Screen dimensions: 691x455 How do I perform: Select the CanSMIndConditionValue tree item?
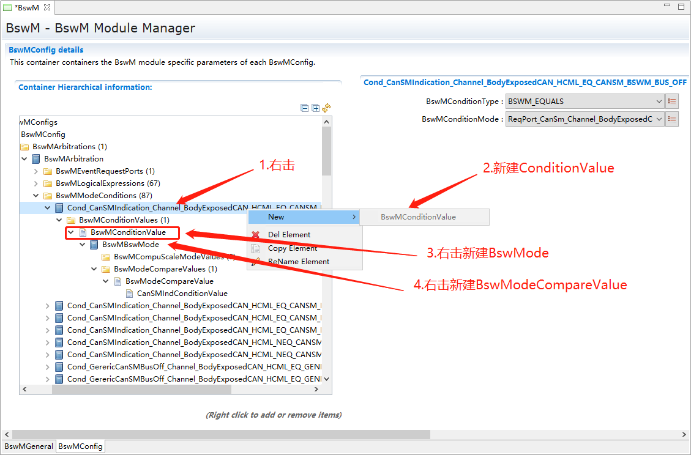[182, 294]
